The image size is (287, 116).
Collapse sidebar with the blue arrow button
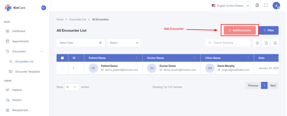43,8
